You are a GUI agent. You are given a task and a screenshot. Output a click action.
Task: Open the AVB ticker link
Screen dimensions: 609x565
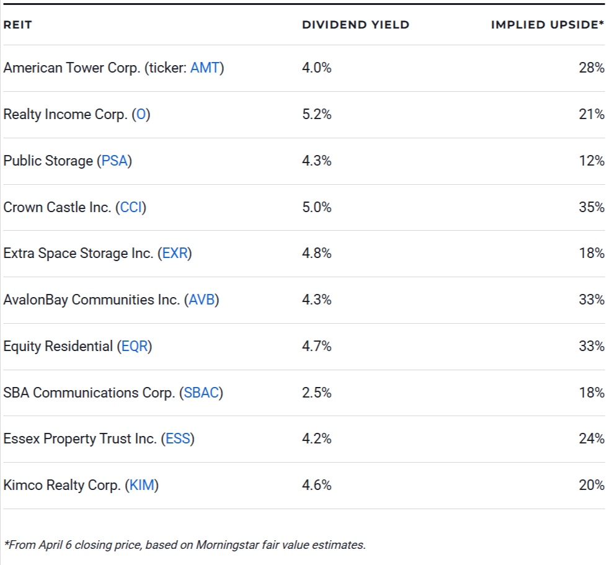(x=202, y=300)
